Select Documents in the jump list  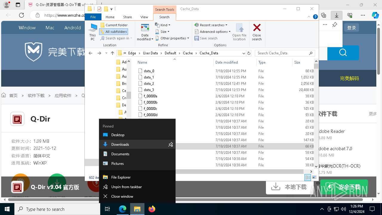click(137, 154)
